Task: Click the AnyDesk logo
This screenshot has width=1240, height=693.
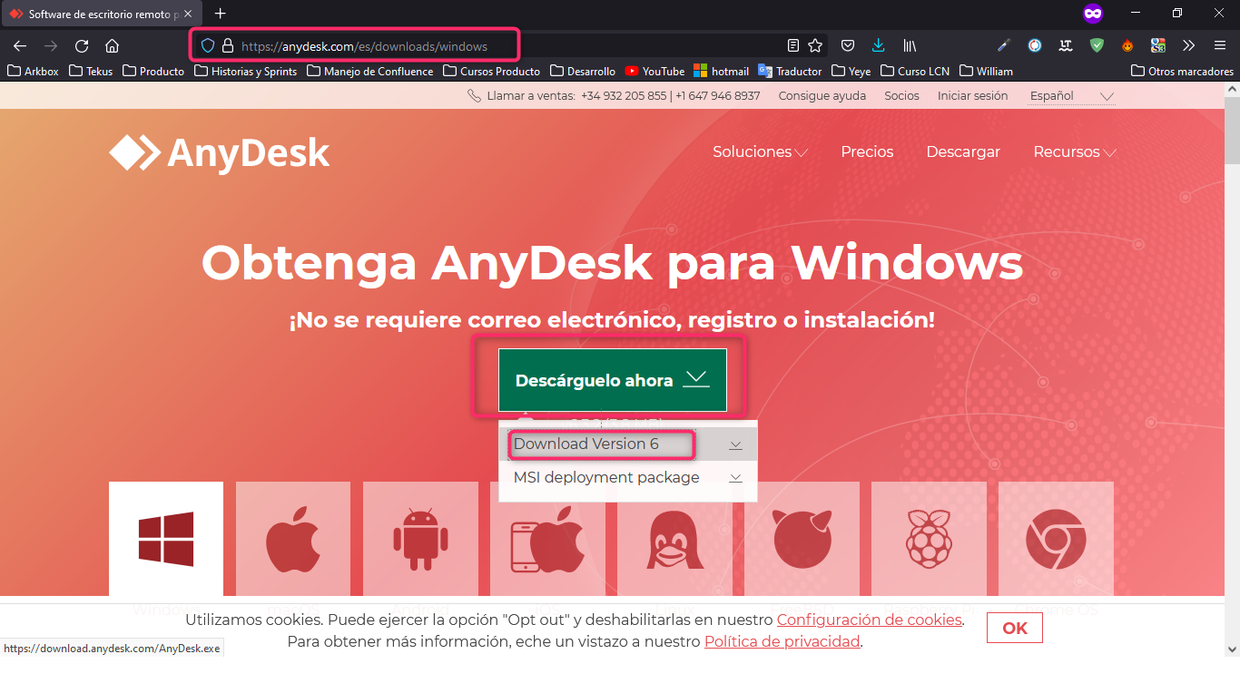Action: click(x=218, y=151)
